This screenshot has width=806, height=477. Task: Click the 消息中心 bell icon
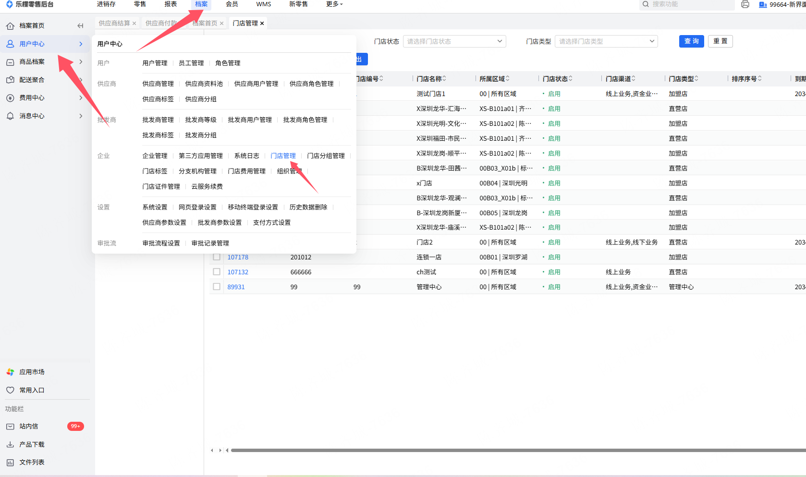click(x=10, y=116)
